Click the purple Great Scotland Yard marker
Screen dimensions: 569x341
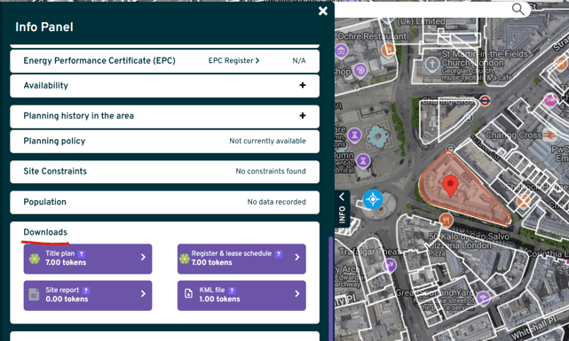click(x=484, y=298)
